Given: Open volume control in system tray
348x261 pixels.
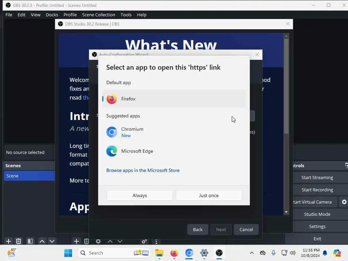Looking at the screenshot, I should click(x=293, y=253).
